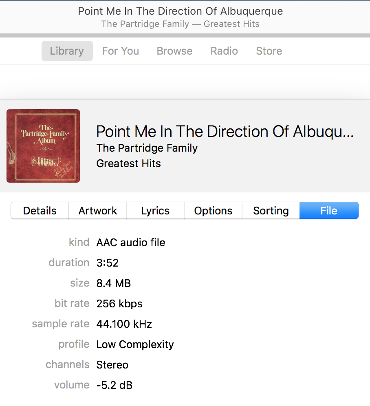Click the truncated song title in info header
The image size is (370, 406).
tap(225, 132)
